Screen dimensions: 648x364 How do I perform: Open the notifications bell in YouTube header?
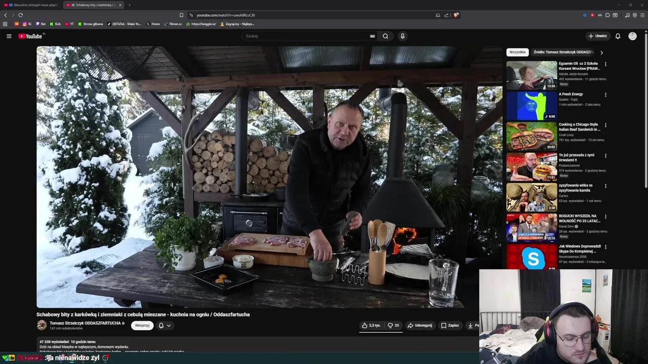[x=618, y=36]
